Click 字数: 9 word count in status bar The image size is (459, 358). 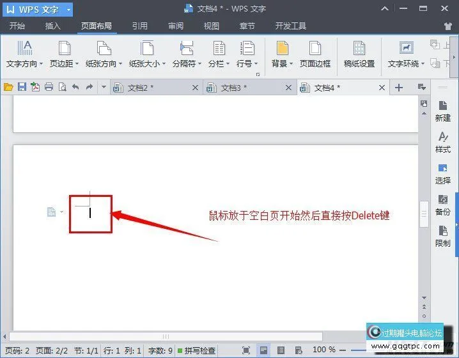coord(160,350)
